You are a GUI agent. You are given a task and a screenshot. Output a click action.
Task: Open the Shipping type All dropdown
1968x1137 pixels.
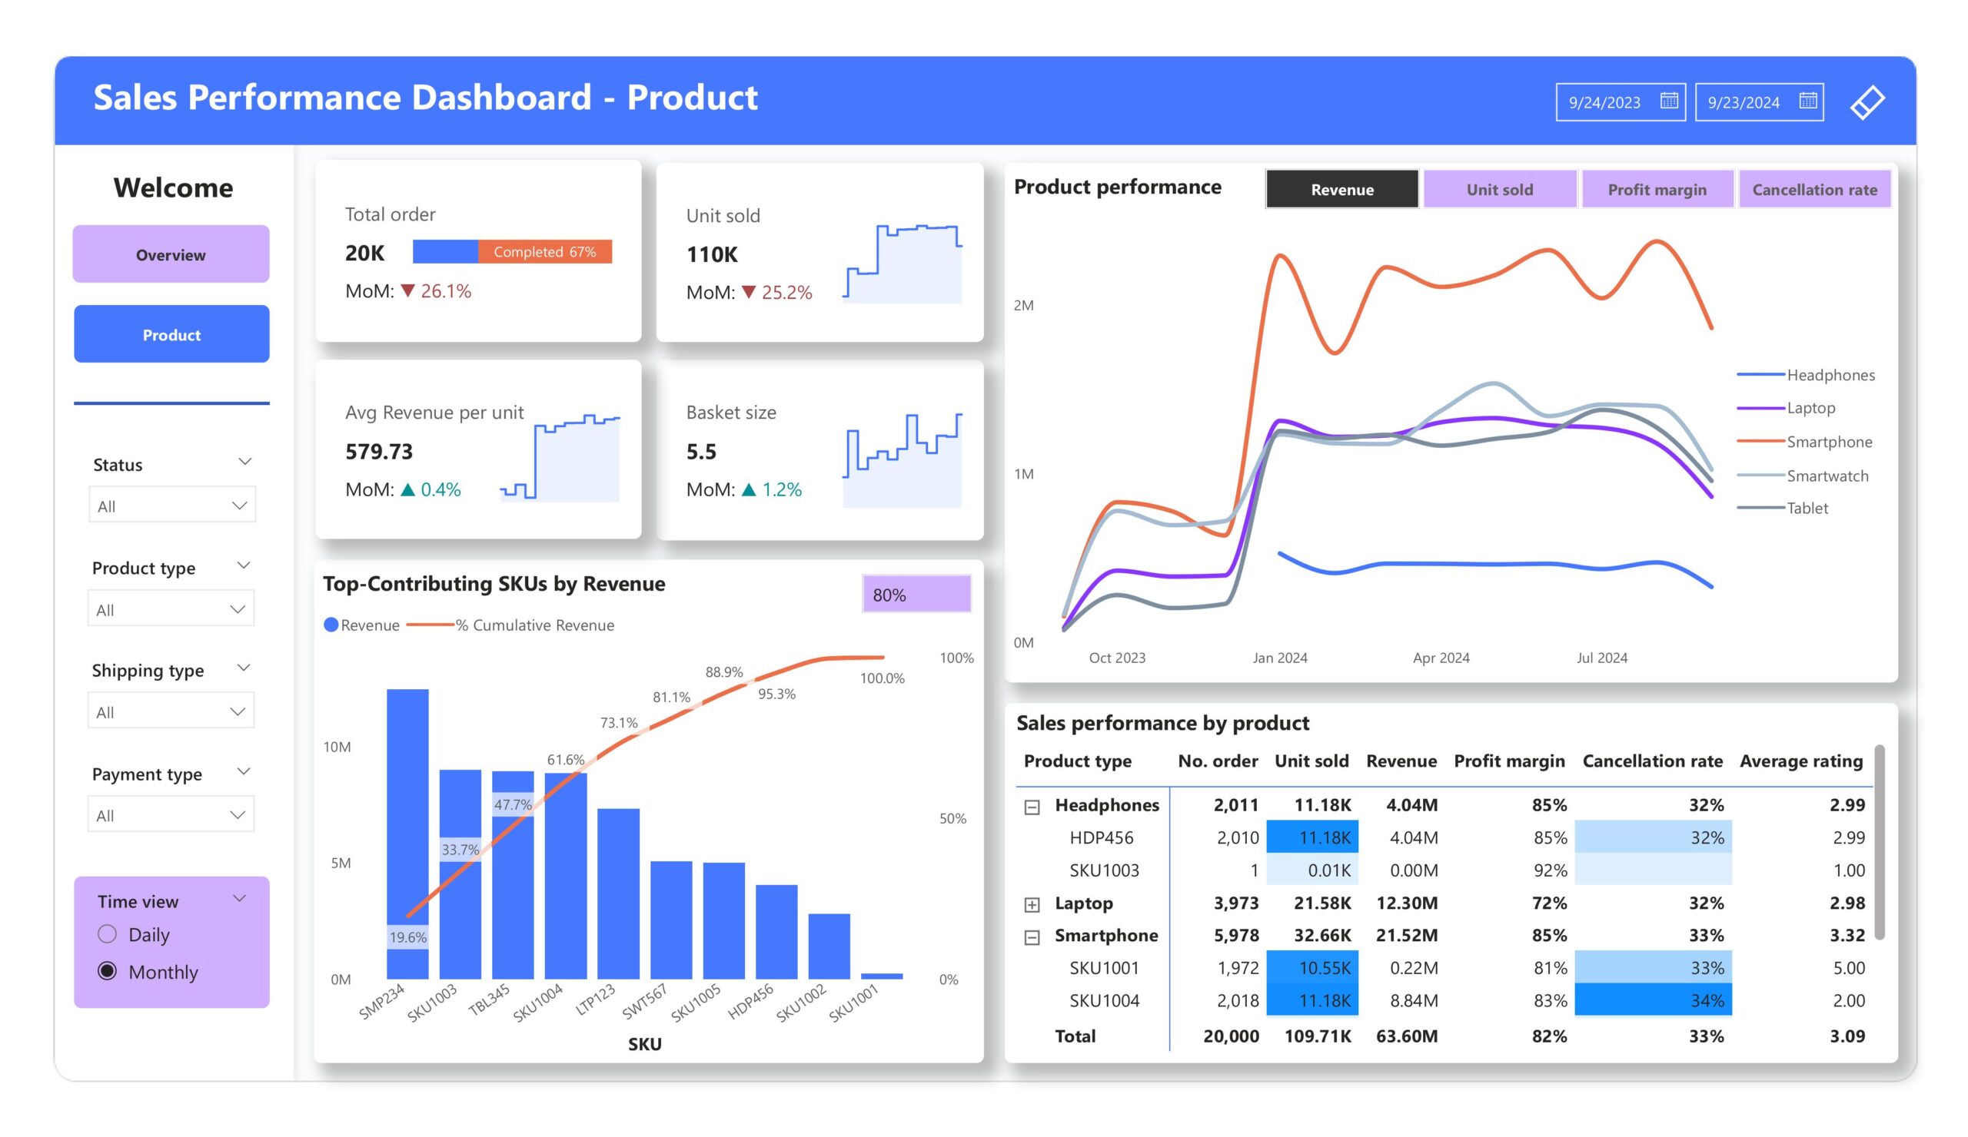click(170, 711)
